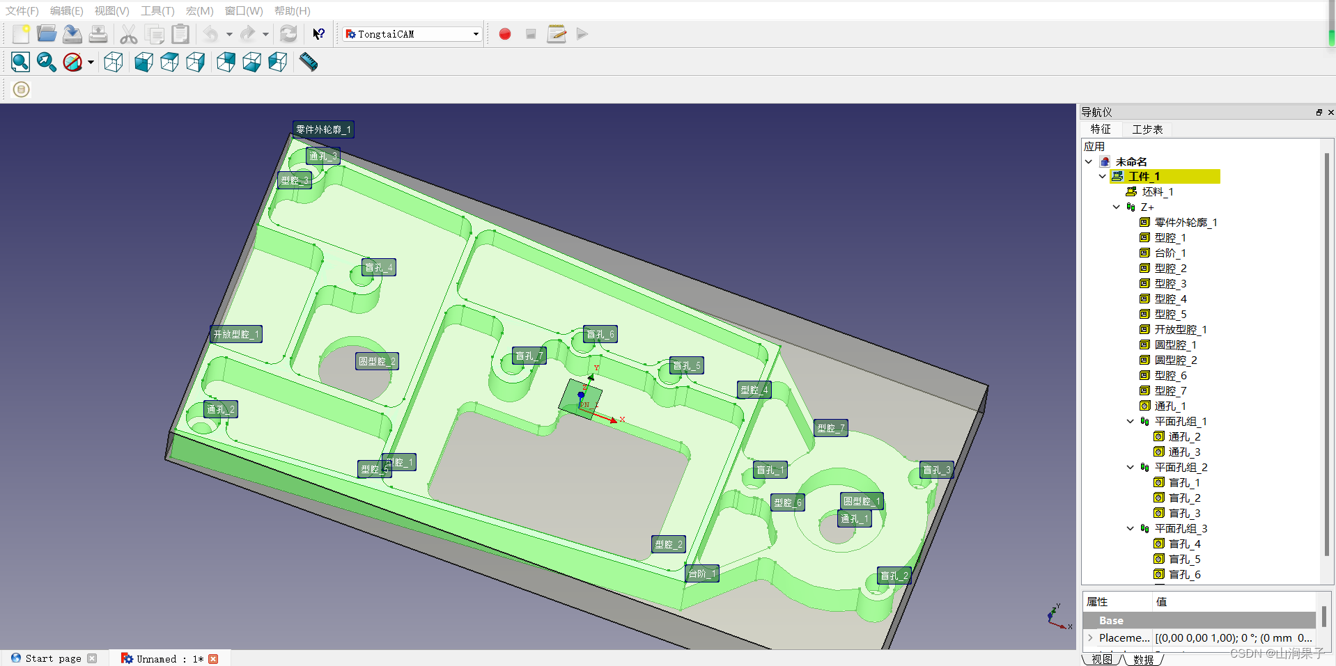Click the 零件外轮廓_1 label in 3D view
1336x666 pixels.
point(323,129)
